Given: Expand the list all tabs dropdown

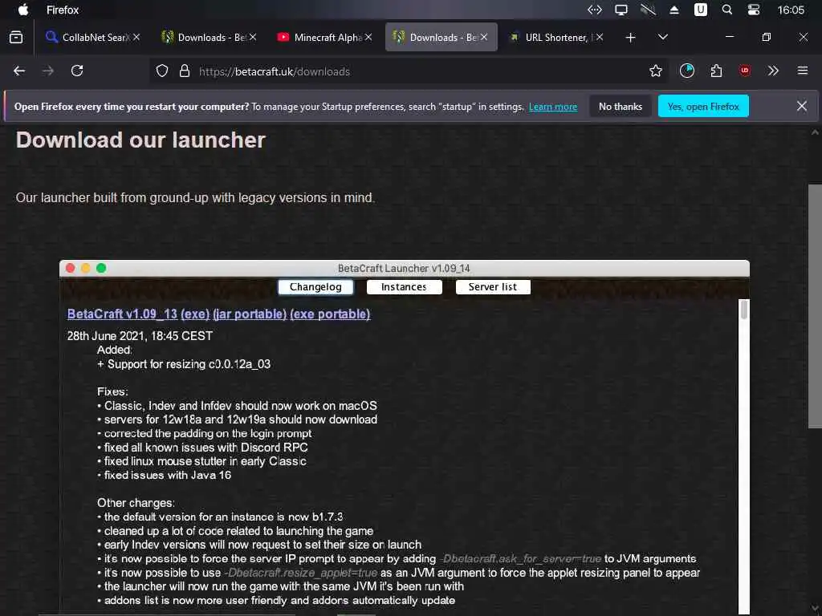Looking at the screenshot, I should click(662, 37).
